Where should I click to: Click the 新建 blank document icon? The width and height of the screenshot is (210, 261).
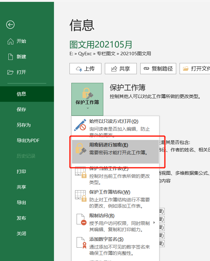[11, 57]
